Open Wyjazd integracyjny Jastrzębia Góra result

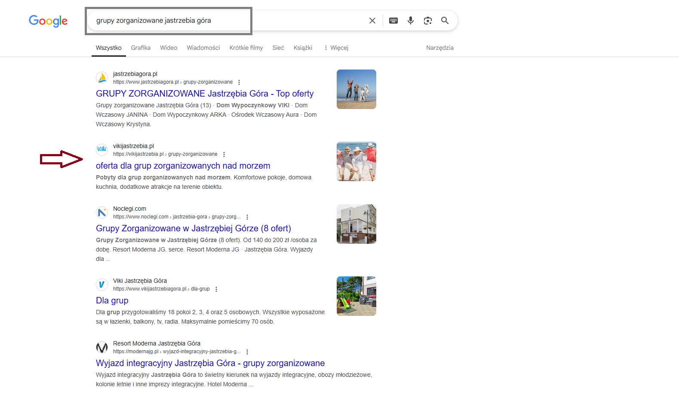click(210, 363)
